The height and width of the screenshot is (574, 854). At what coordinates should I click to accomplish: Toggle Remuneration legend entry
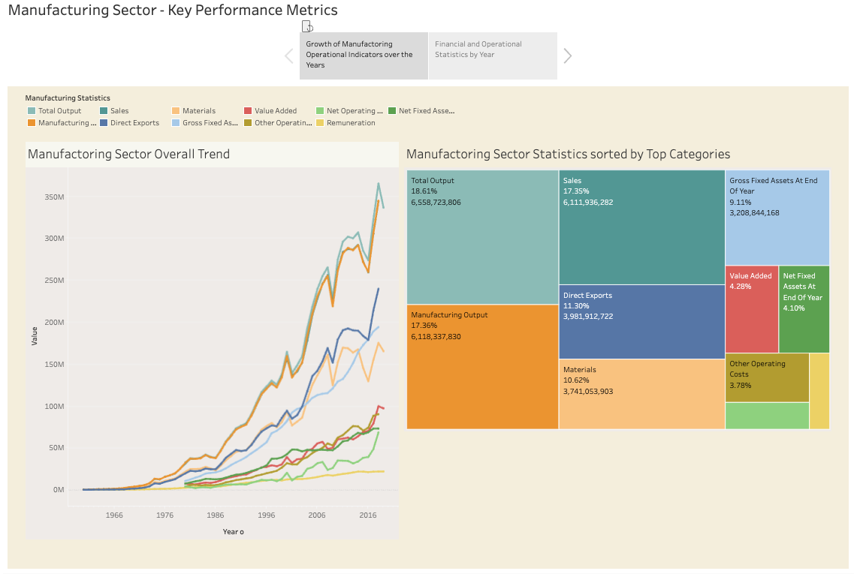351,123
